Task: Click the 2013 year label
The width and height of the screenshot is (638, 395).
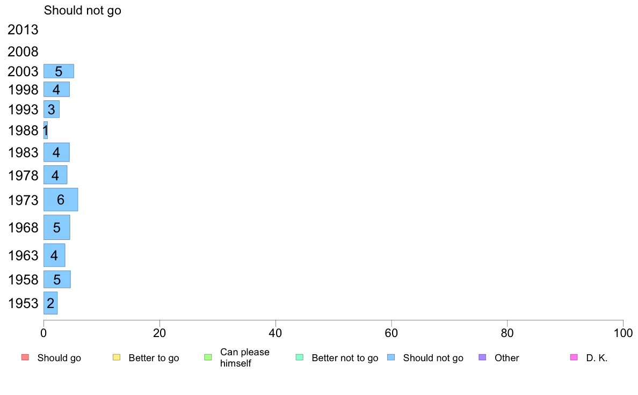Action: click(x=23, y=30)
